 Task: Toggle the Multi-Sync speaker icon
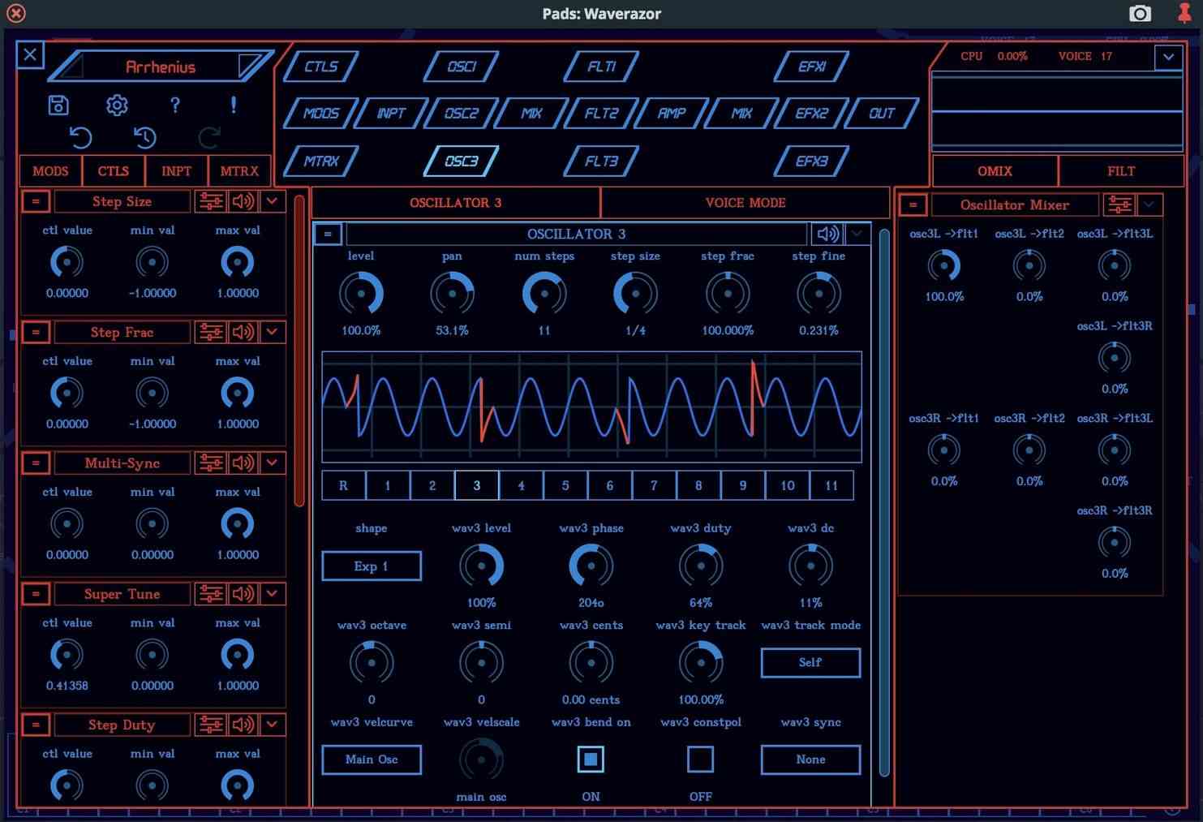242,463
